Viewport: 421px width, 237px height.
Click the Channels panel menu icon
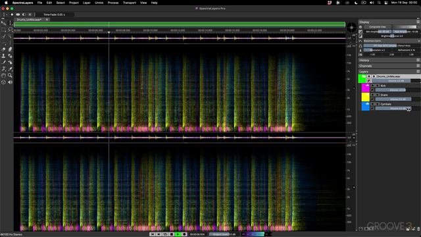point(418,66)
